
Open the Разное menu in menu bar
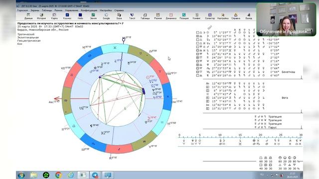pyautogui.click(x=58, y=10)
